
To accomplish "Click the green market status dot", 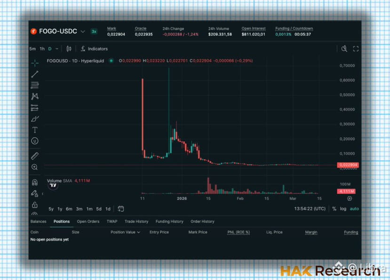I will coord(111,61).
